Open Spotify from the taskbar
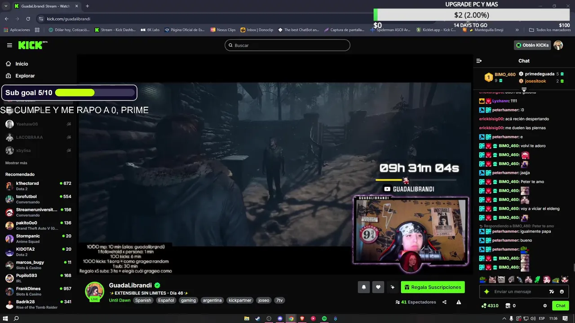The image size is (575, 323). click(x=324, y=319)
